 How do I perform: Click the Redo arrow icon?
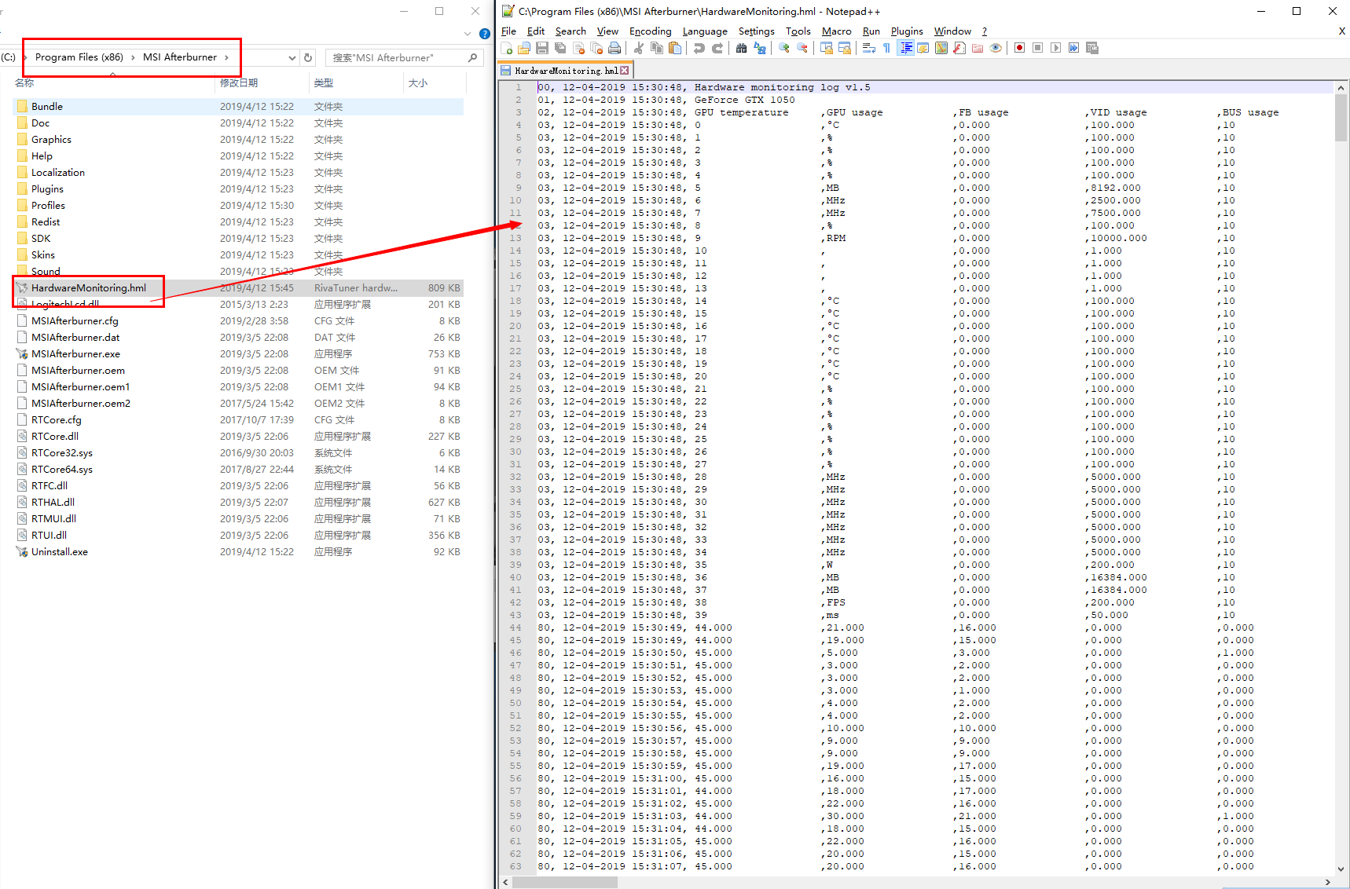tap(717, 48)
